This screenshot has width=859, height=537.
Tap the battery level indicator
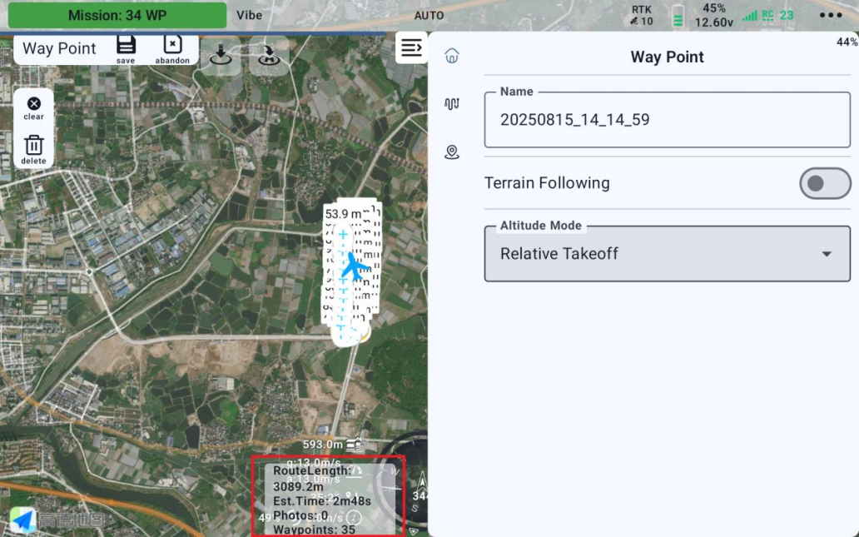tap(678, 16)
